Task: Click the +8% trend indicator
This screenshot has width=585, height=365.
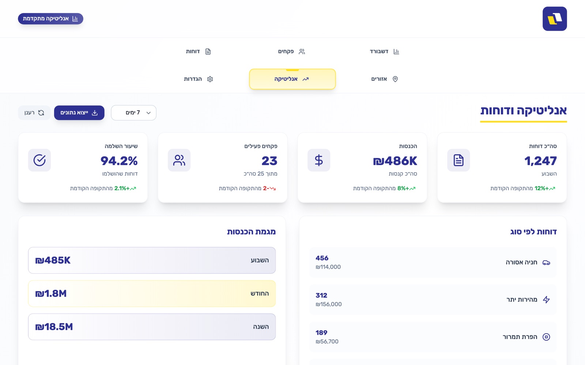Action: tap(407, 188)
